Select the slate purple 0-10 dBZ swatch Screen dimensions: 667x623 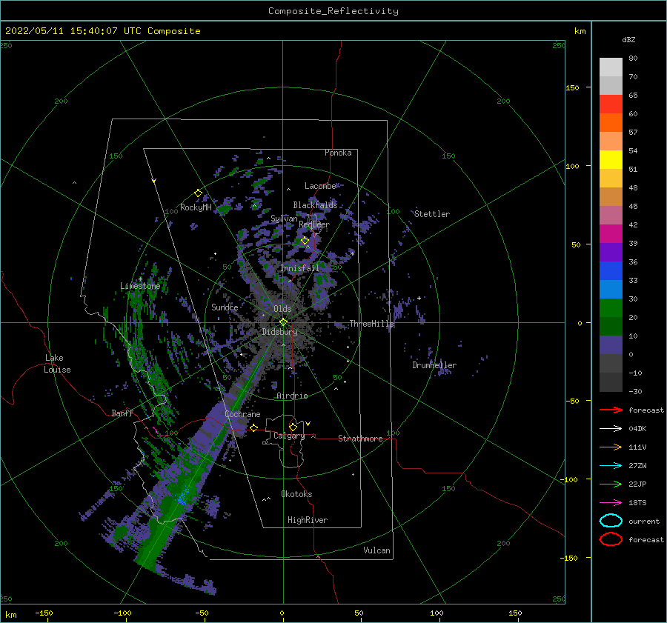(x=611, y=344)
